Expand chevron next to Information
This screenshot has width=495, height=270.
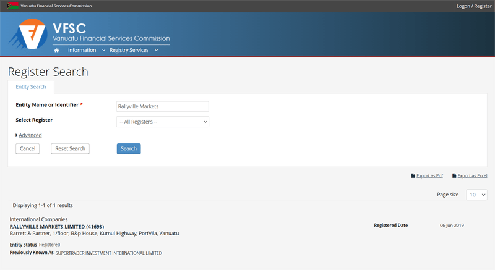(x=103, y=51)
